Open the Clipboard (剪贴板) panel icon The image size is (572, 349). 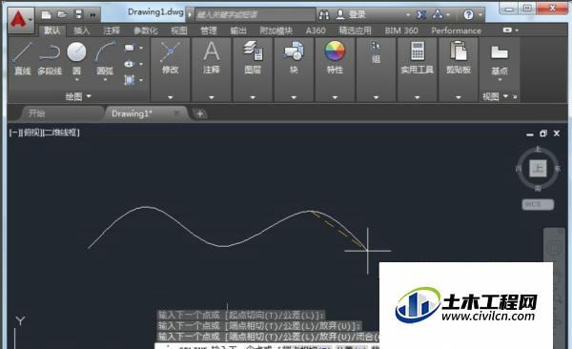[x=459, y=51]
